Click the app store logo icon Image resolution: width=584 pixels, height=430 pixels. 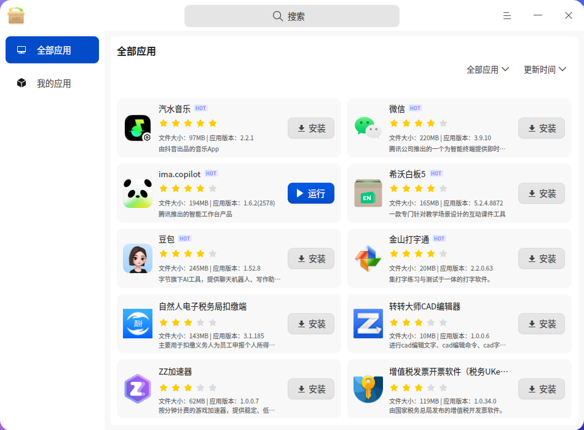point(15,15)
